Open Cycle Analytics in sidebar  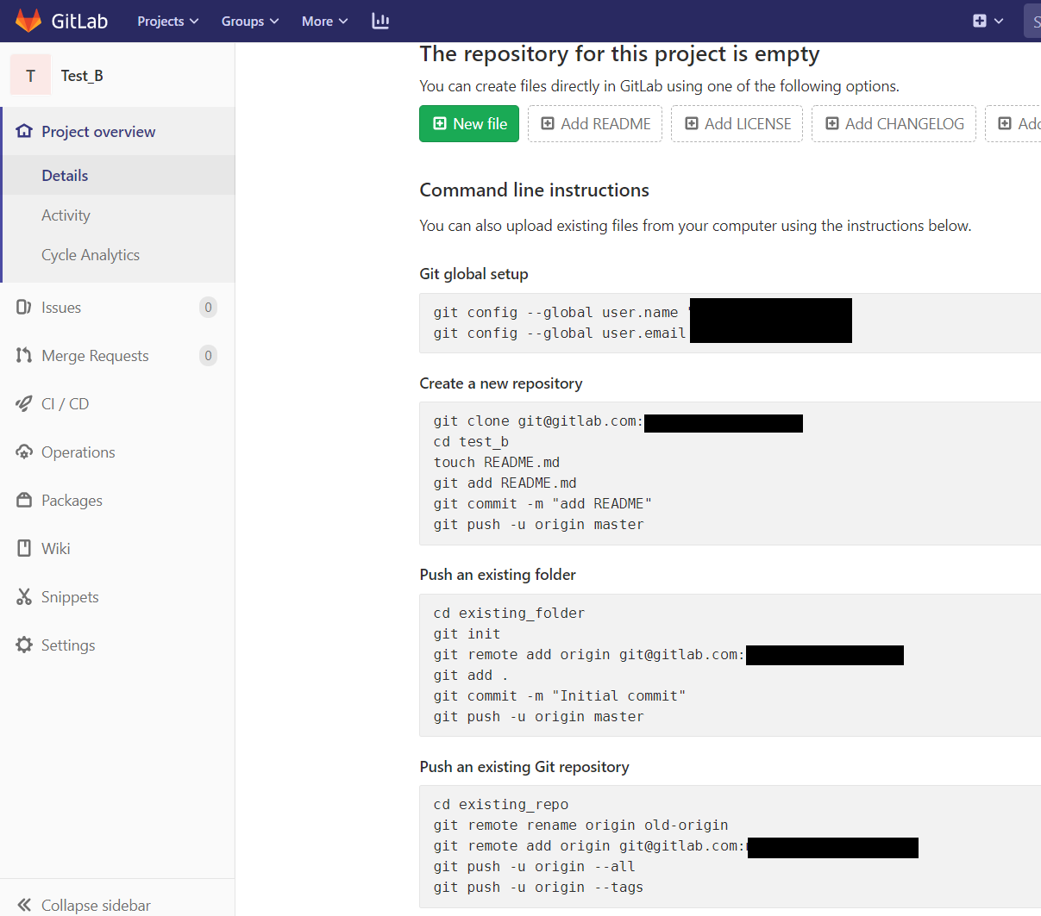(x=119, y=255)
